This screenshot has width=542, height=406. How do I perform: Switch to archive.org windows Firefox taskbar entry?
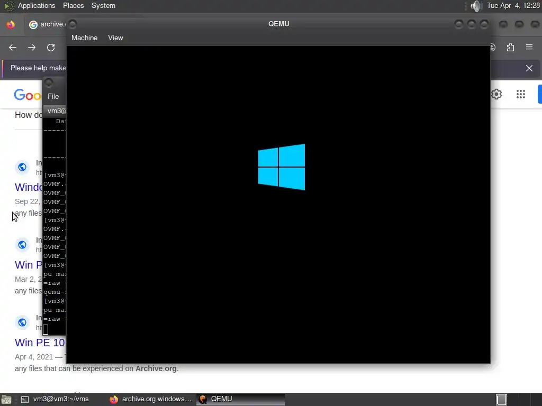pos(151,399)
